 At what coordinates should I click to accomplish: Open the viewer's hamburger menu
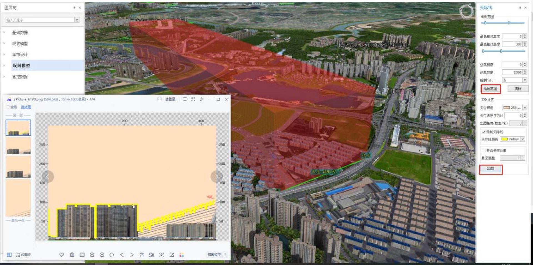click(185, 99)
